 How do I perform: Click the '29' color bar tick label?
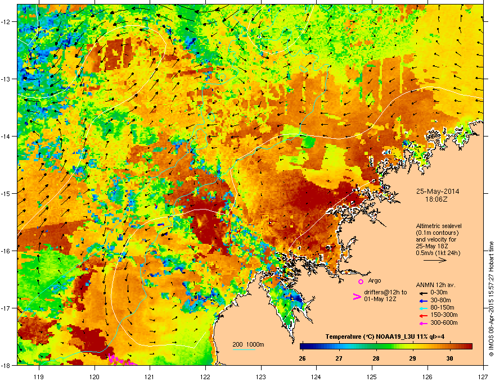(x=413, y=358)
